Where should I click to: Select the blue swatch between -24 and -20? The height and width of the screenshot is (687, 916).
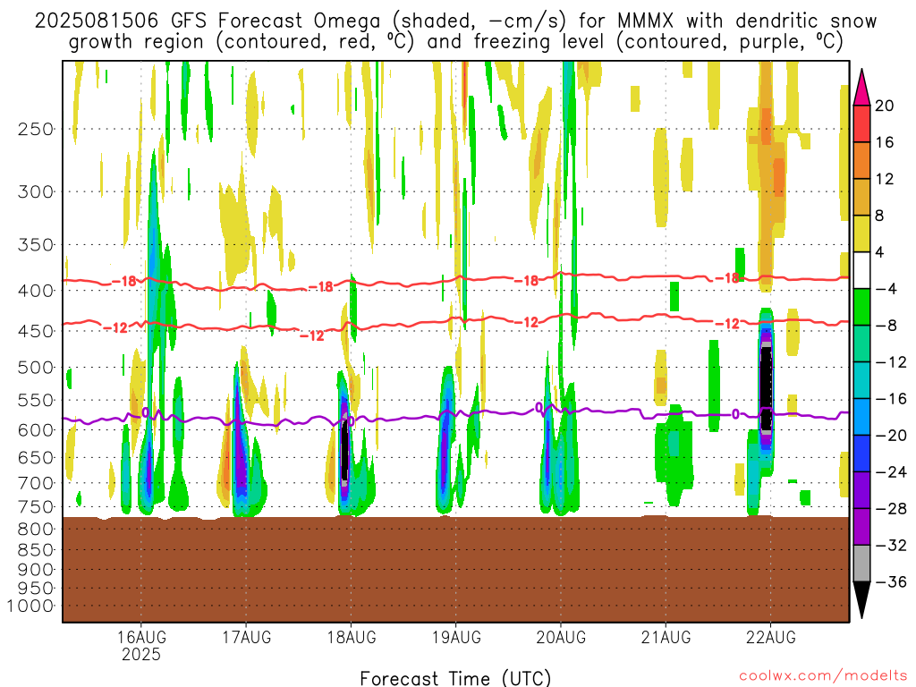click(861, 454)
